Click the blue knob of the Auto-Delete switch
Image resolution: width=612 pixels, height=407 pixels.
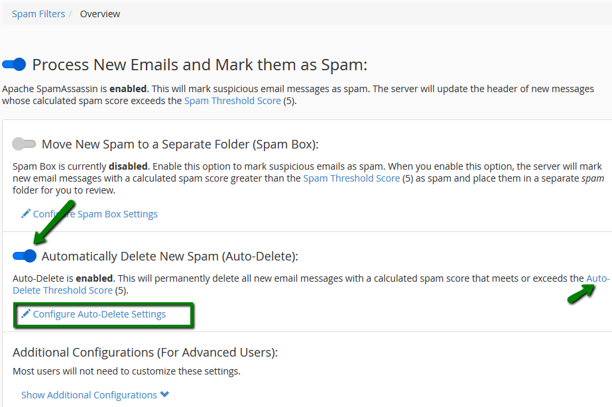29,256
